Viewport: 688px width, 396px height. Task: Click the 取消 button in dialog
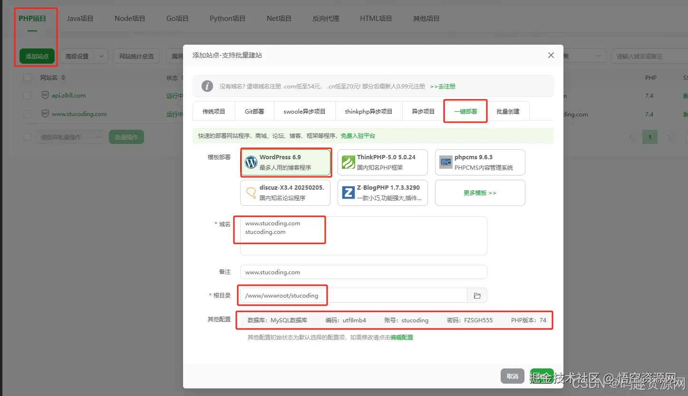tap(513, 376)
